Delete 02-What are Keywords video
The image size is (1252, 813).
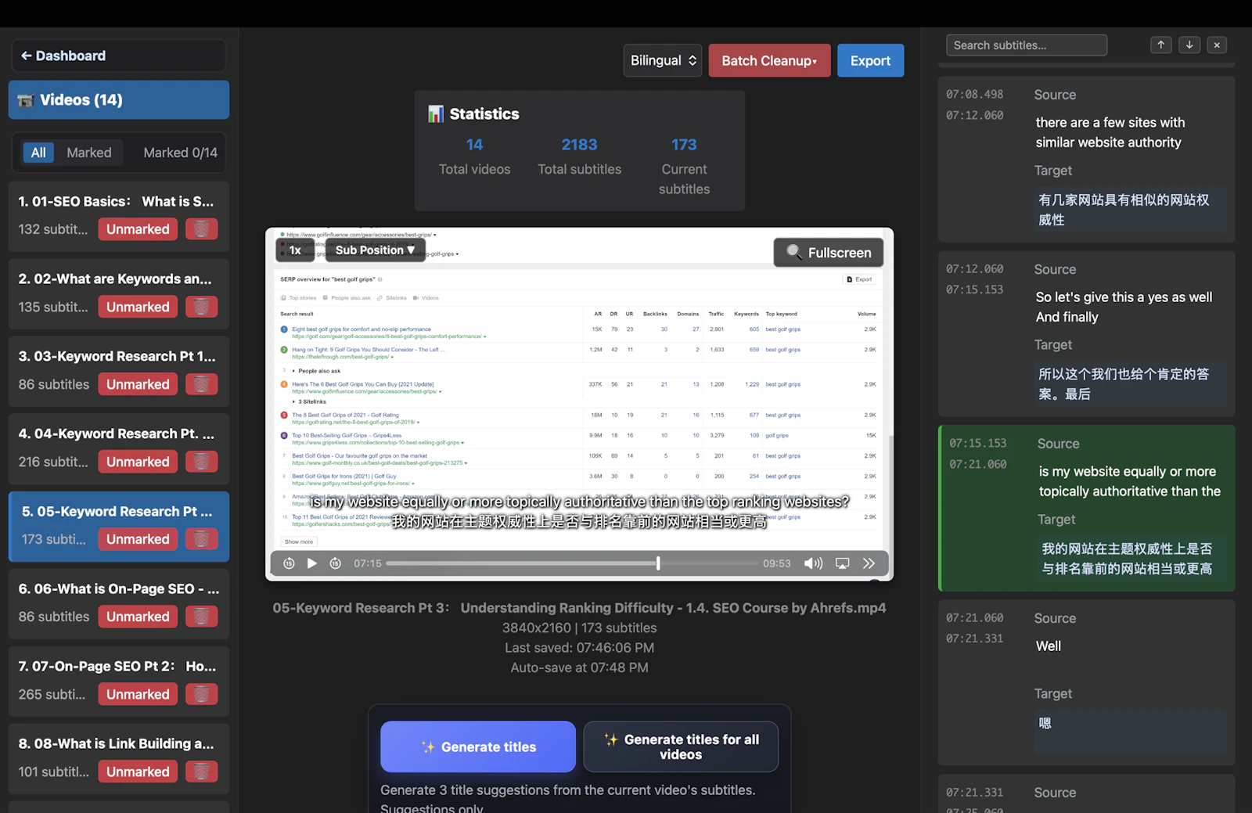pos(201,307)
